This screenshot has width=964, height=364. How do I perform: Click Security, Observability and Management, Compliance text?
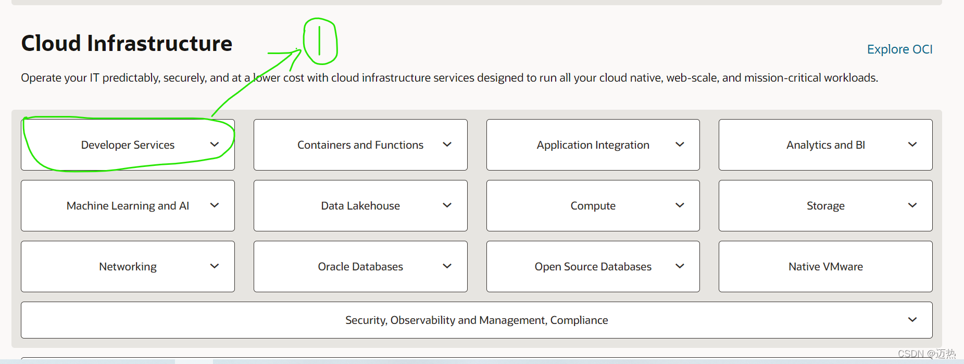[x=477, y=320]
